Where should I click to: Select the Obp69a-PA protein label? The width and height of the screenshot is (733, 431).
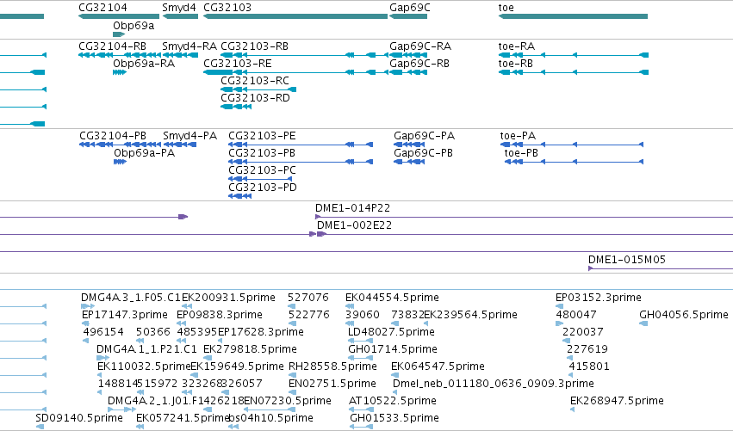click(x=145, y=153)
